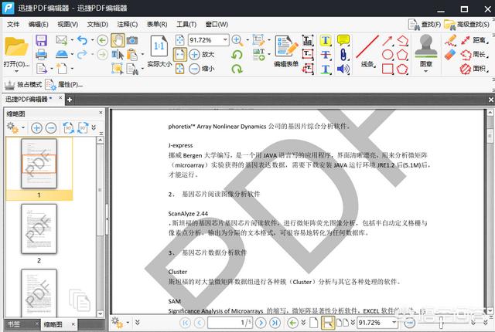Open new tab with plus button
Viewport: 495px width, 332px height.
70,100
